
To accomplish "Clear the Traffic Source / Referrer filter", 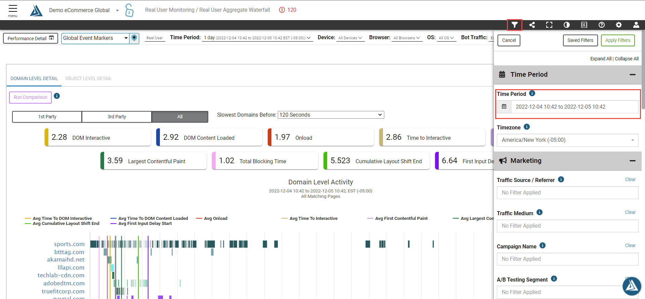I will tap(630, 179).
